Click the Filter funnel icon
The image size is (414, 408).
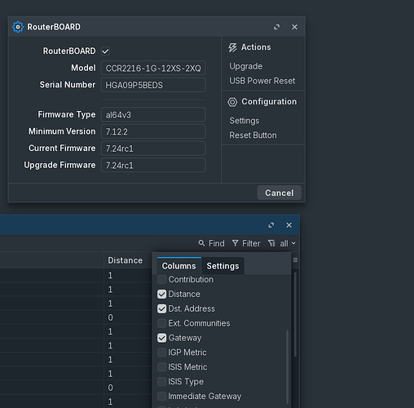[x=236, y=243]
